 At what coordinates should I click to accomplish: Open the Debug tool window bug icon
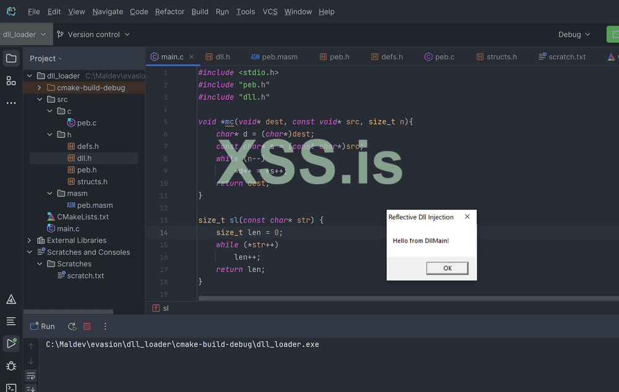coord(11,366)
